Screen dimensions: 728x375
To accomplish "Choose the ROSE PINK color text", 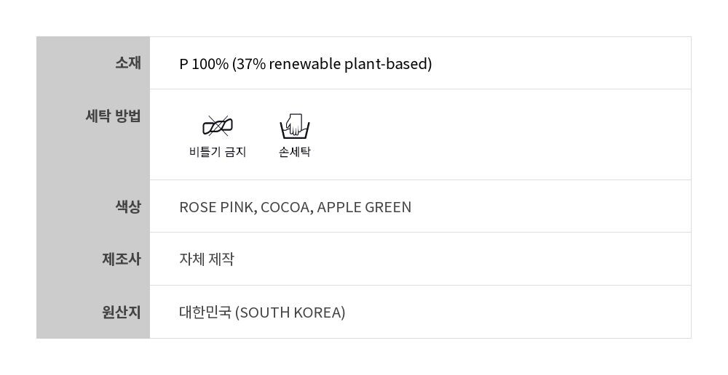I will point(216,207).
